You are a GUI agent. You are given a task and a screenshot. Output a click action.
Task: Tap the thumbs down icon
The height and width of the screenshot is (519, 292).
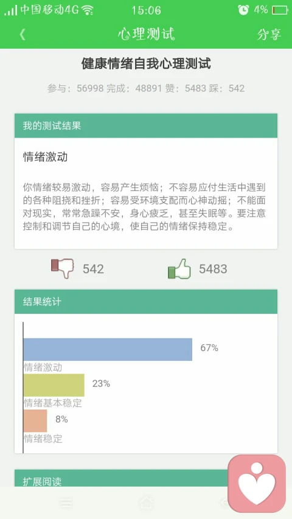[63, 268]
